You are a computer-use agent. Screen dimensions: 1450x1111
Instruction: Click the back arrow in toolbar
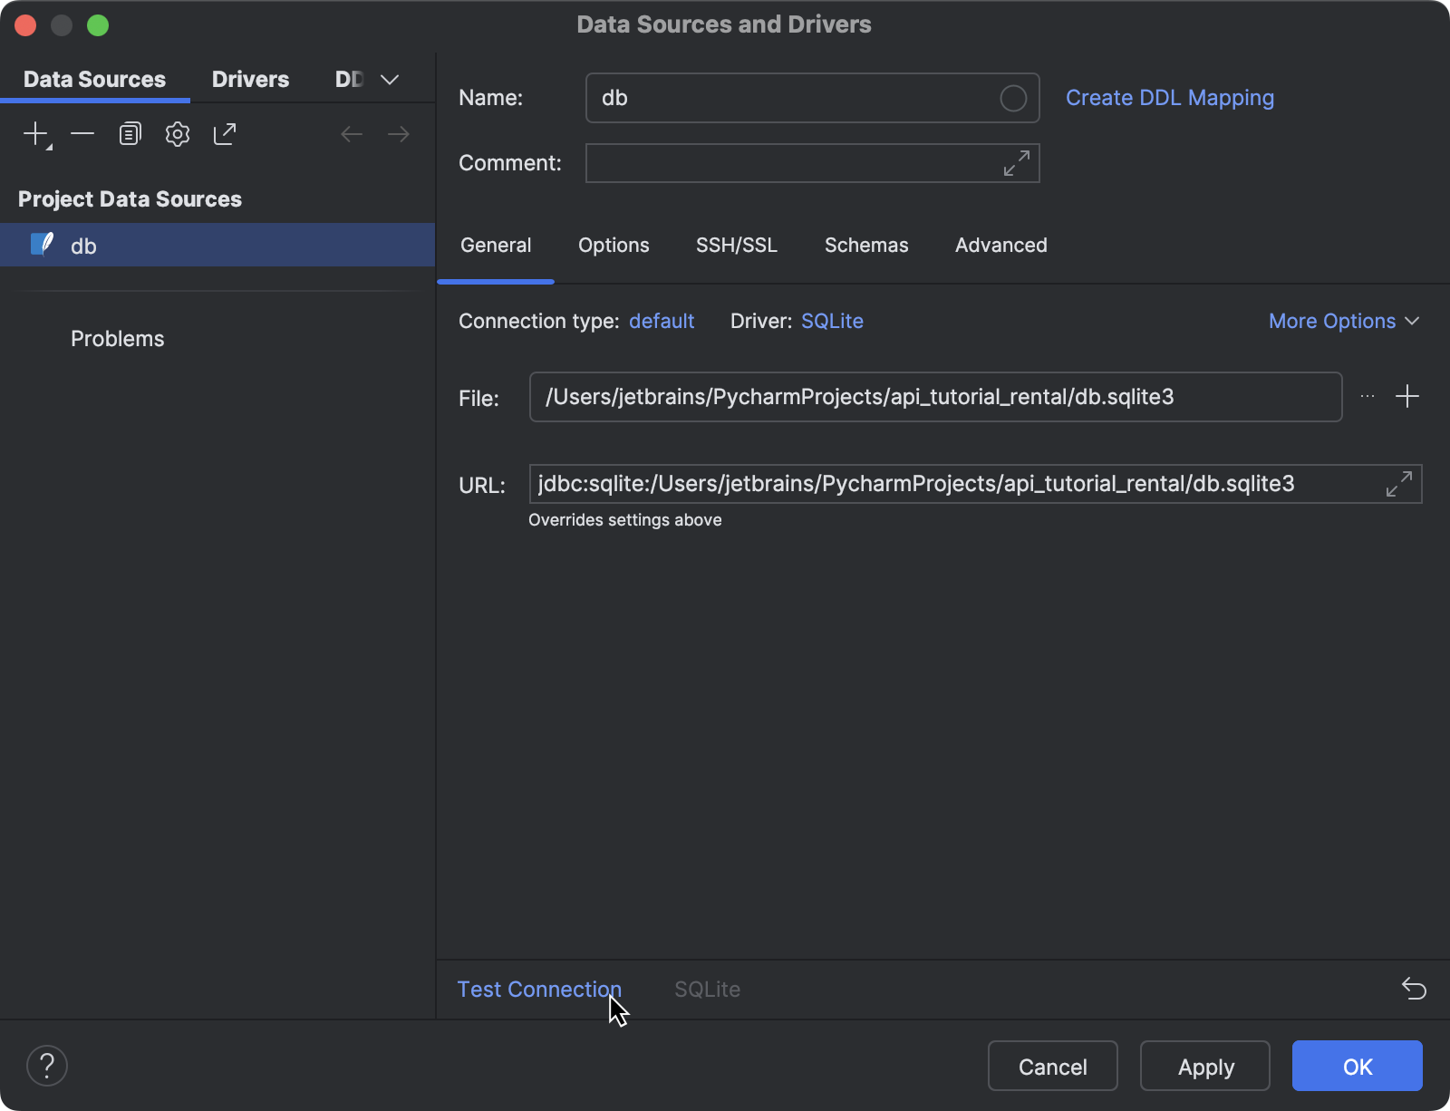[x=352, y=134]
